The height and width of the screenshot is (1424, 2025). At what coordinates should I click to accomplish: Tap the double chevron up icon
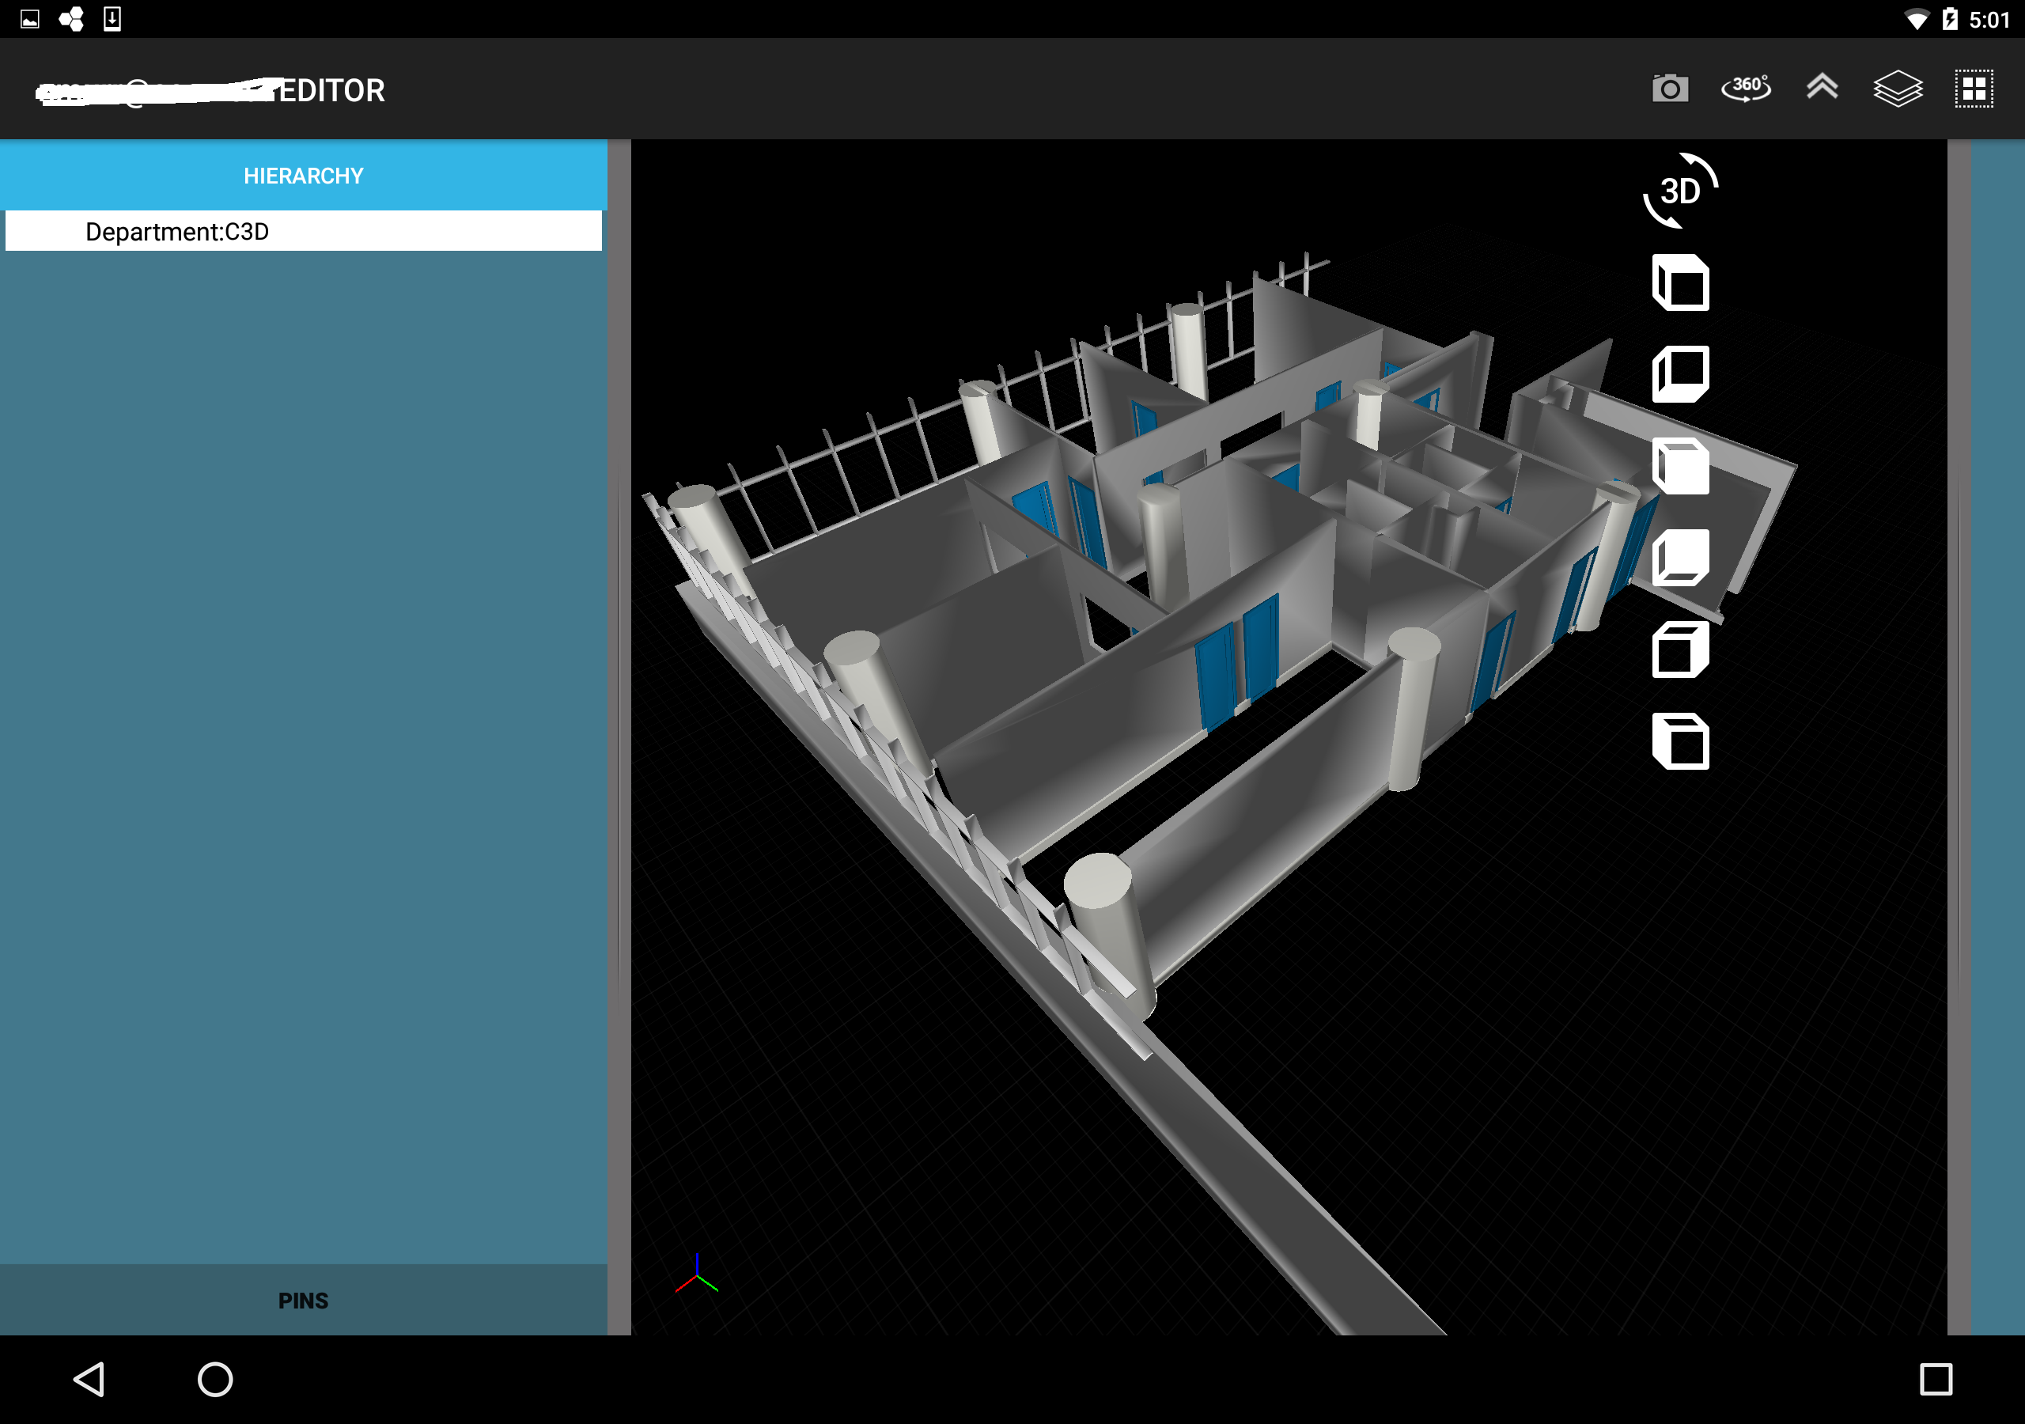(1821, 87)
